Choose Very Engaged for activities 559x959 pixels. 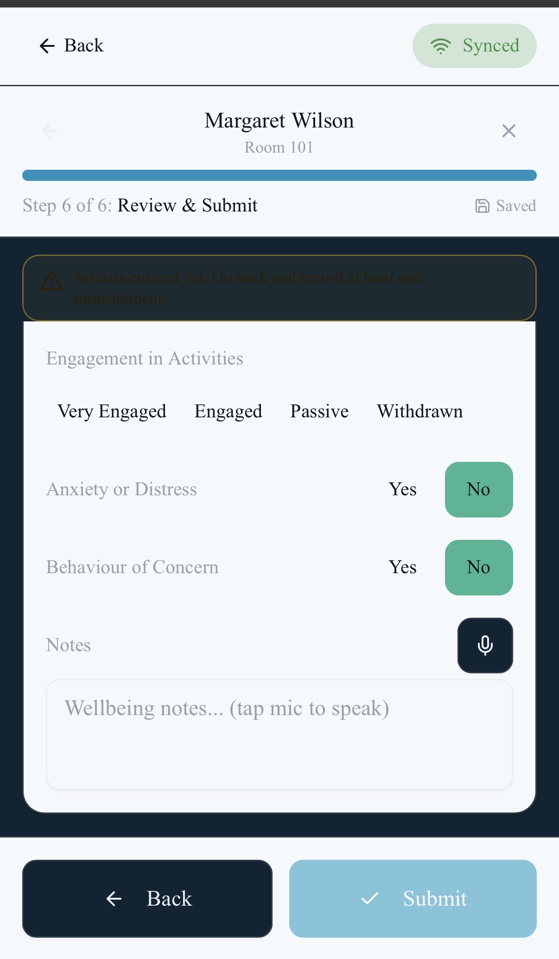tap(112, 411)
